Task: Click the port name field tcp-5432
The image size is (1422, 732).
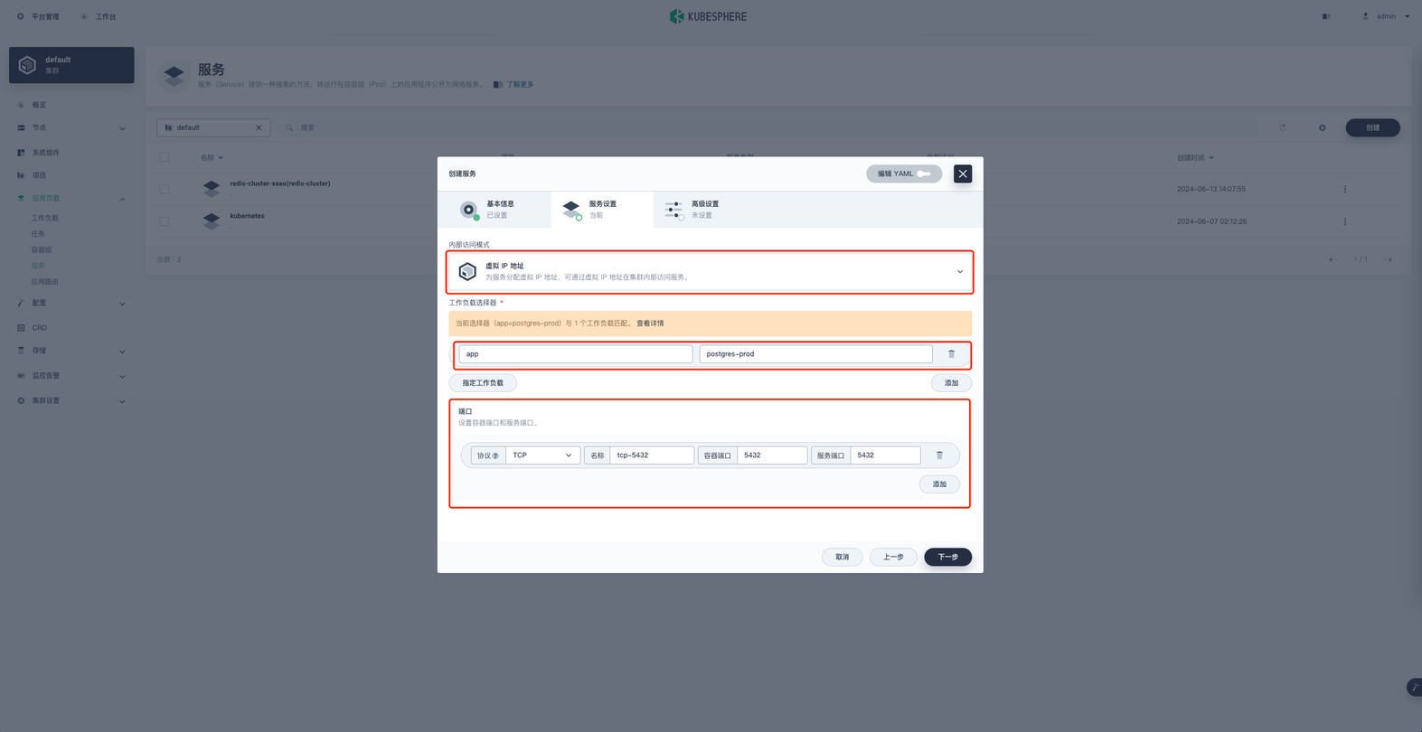Action: pos(652,455)
